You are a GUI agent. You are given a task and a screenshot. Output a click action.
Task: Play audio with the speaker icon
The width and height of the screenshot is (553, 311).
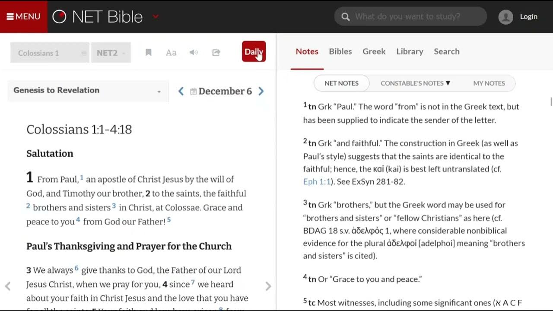coord(194,53)
